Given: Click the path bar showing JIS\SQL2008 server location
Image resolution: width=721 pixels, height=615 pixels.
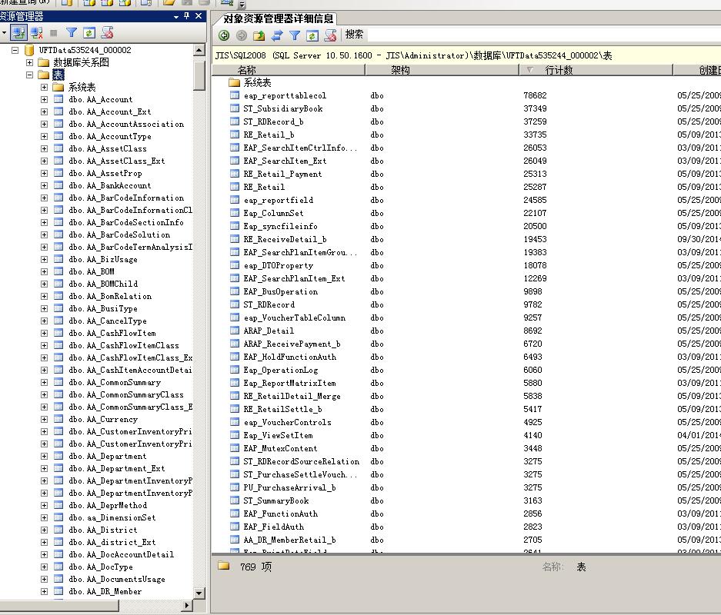Looking at the screenshot, I should 466,55.
